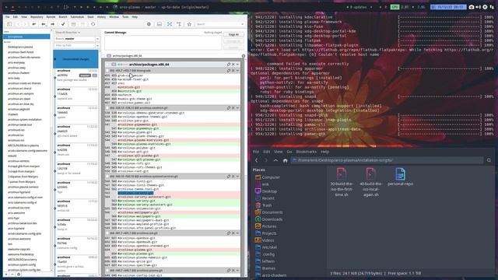Click the volume icon in the top panel
This screenshot has width=498, height=280.
pyautogui.click(x=479, y=7)
